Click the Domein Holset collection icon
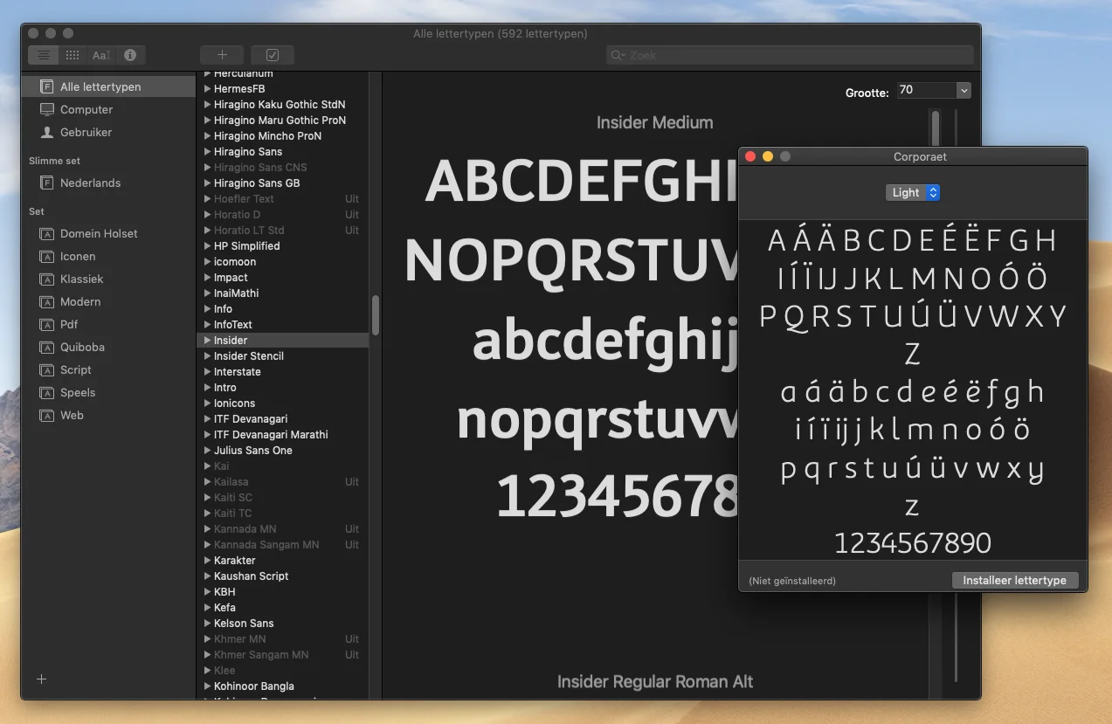Screen dimensions: 1112x724 (x=46, y=233)
